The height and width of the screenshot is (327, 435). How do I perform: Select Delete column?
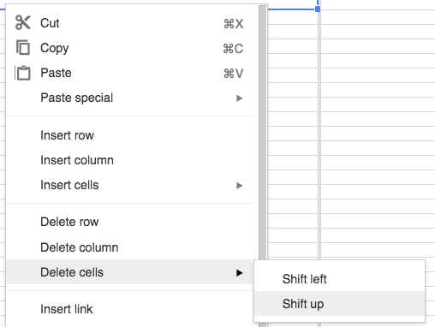pyautogui.click(x=129, y=247)
